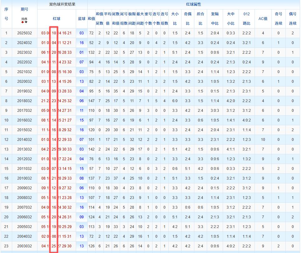This screenshot has height=253, width=301.
Task: Click blue ball 01 in the 2023032 row
Action: (82, 52)
